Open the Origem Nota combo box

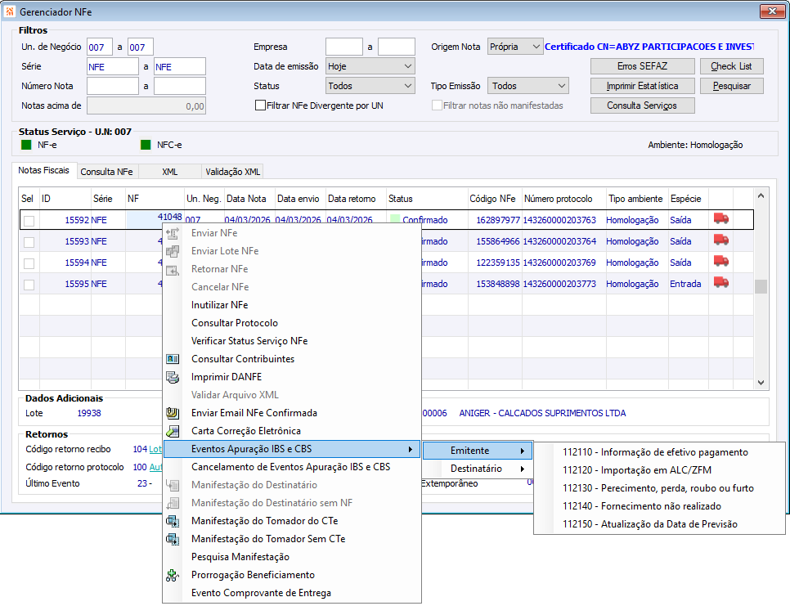[x=515, y=47]
